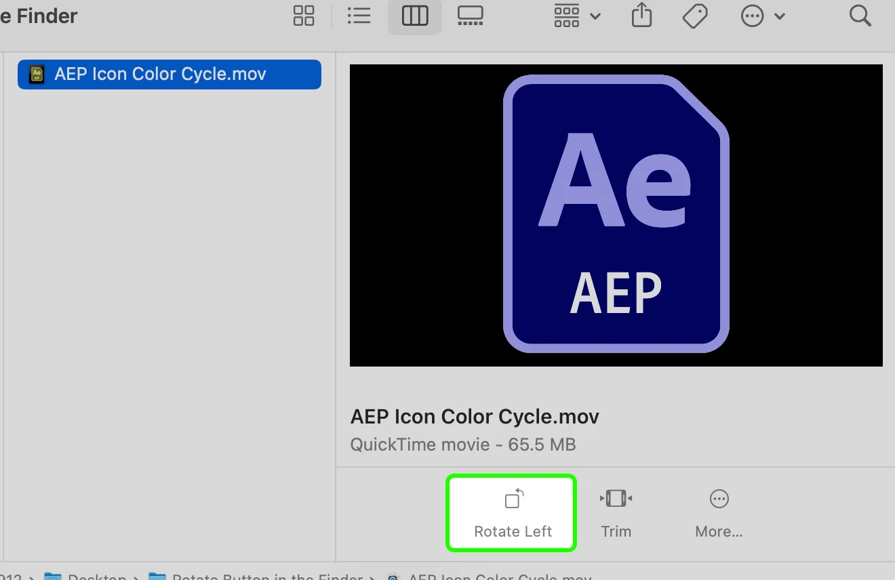Select column view in toolbar
The image size is (895, 580).
(x=415, y=16)
